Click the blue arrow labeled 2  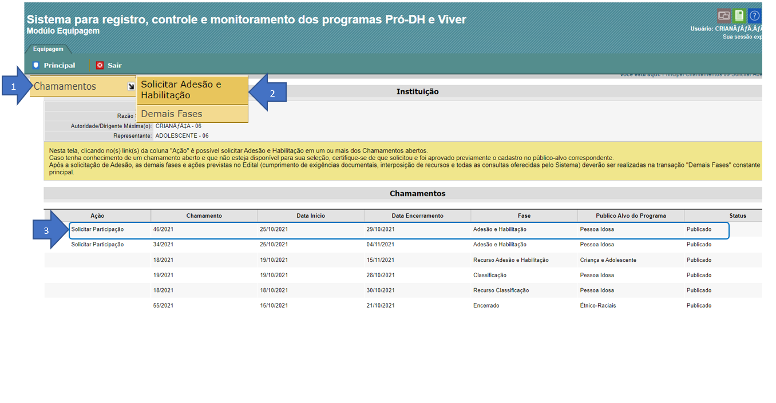click(x=271, y=93)
